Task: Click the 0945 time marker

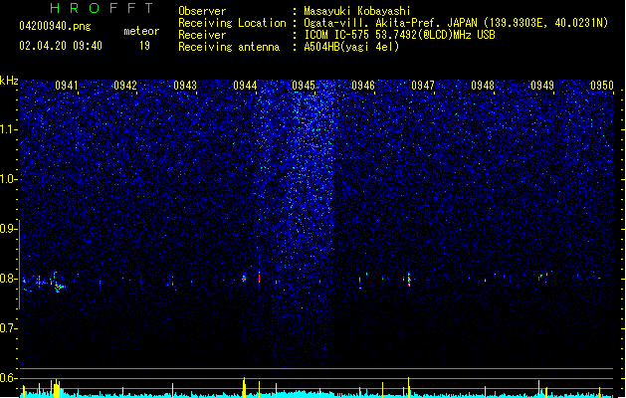Action: 304,86
